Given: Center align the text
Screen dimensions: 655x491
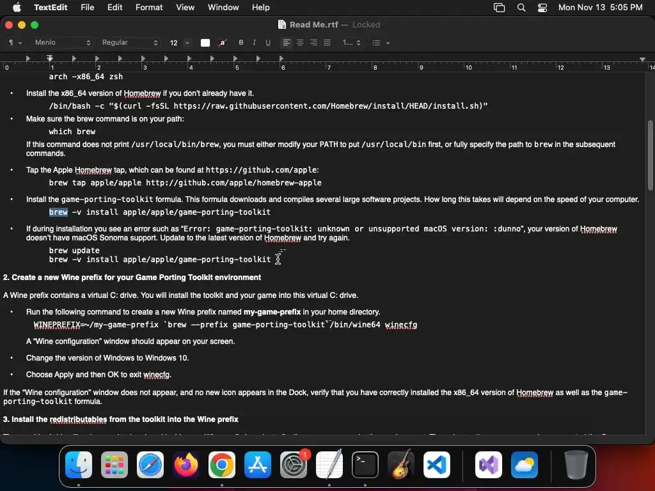Looking at the screenshot, I should 300,43.
